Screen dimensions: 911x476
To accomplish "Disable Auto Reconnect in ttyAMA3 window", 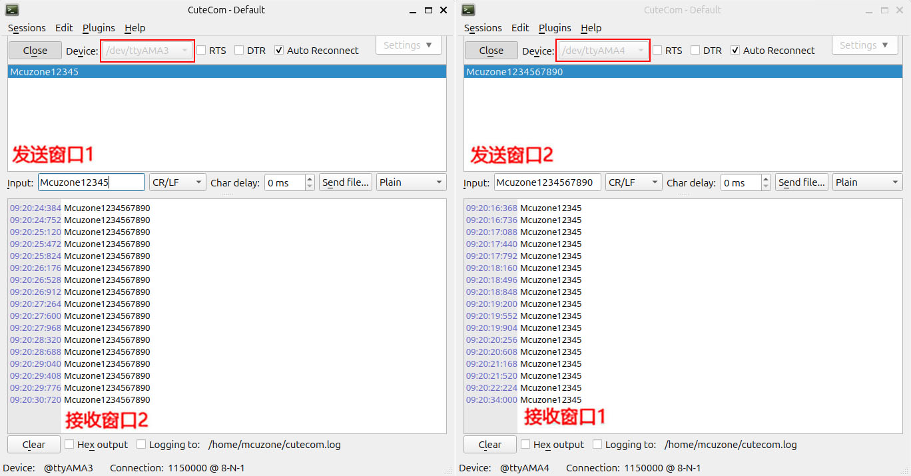I will [279, 51].
